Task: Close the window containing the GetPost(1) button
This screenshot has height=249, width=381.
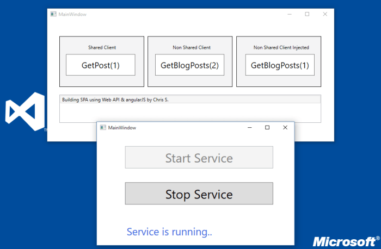Action: pyautogui.click(x=325, y=14)
